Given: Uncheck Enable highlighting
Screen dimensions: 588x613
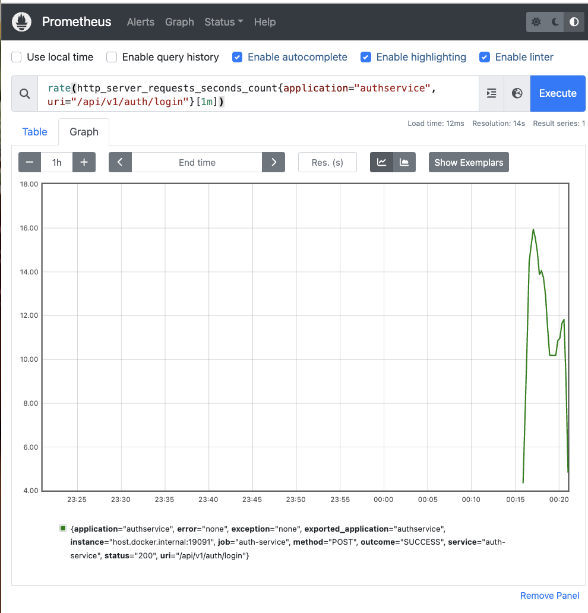Looking at the screenshot, I should (366, 57).
